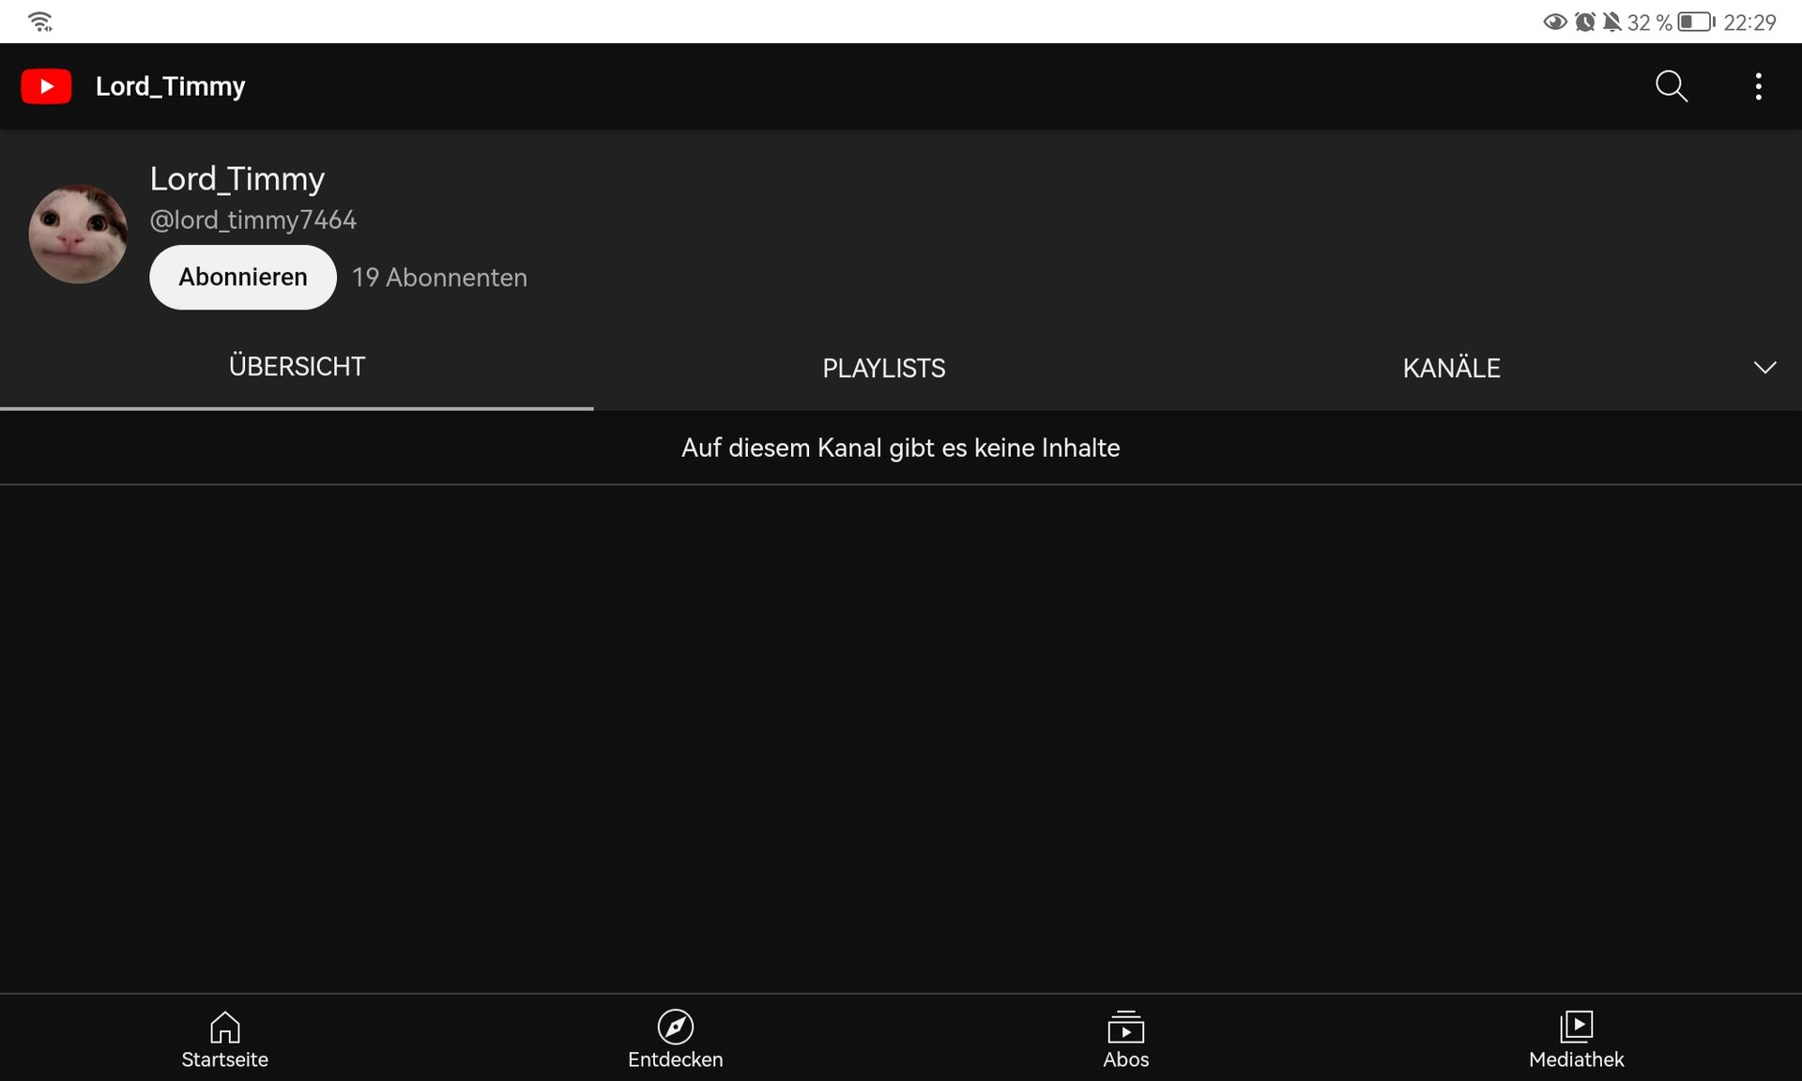1802x1081 pixels.
Task: Tap the cat channel avatar
Action: point(78,234)
